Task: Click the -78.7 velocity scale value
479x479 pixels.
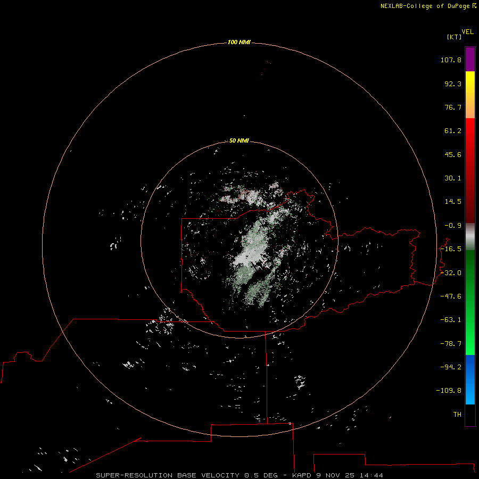Action: (451, 344)
